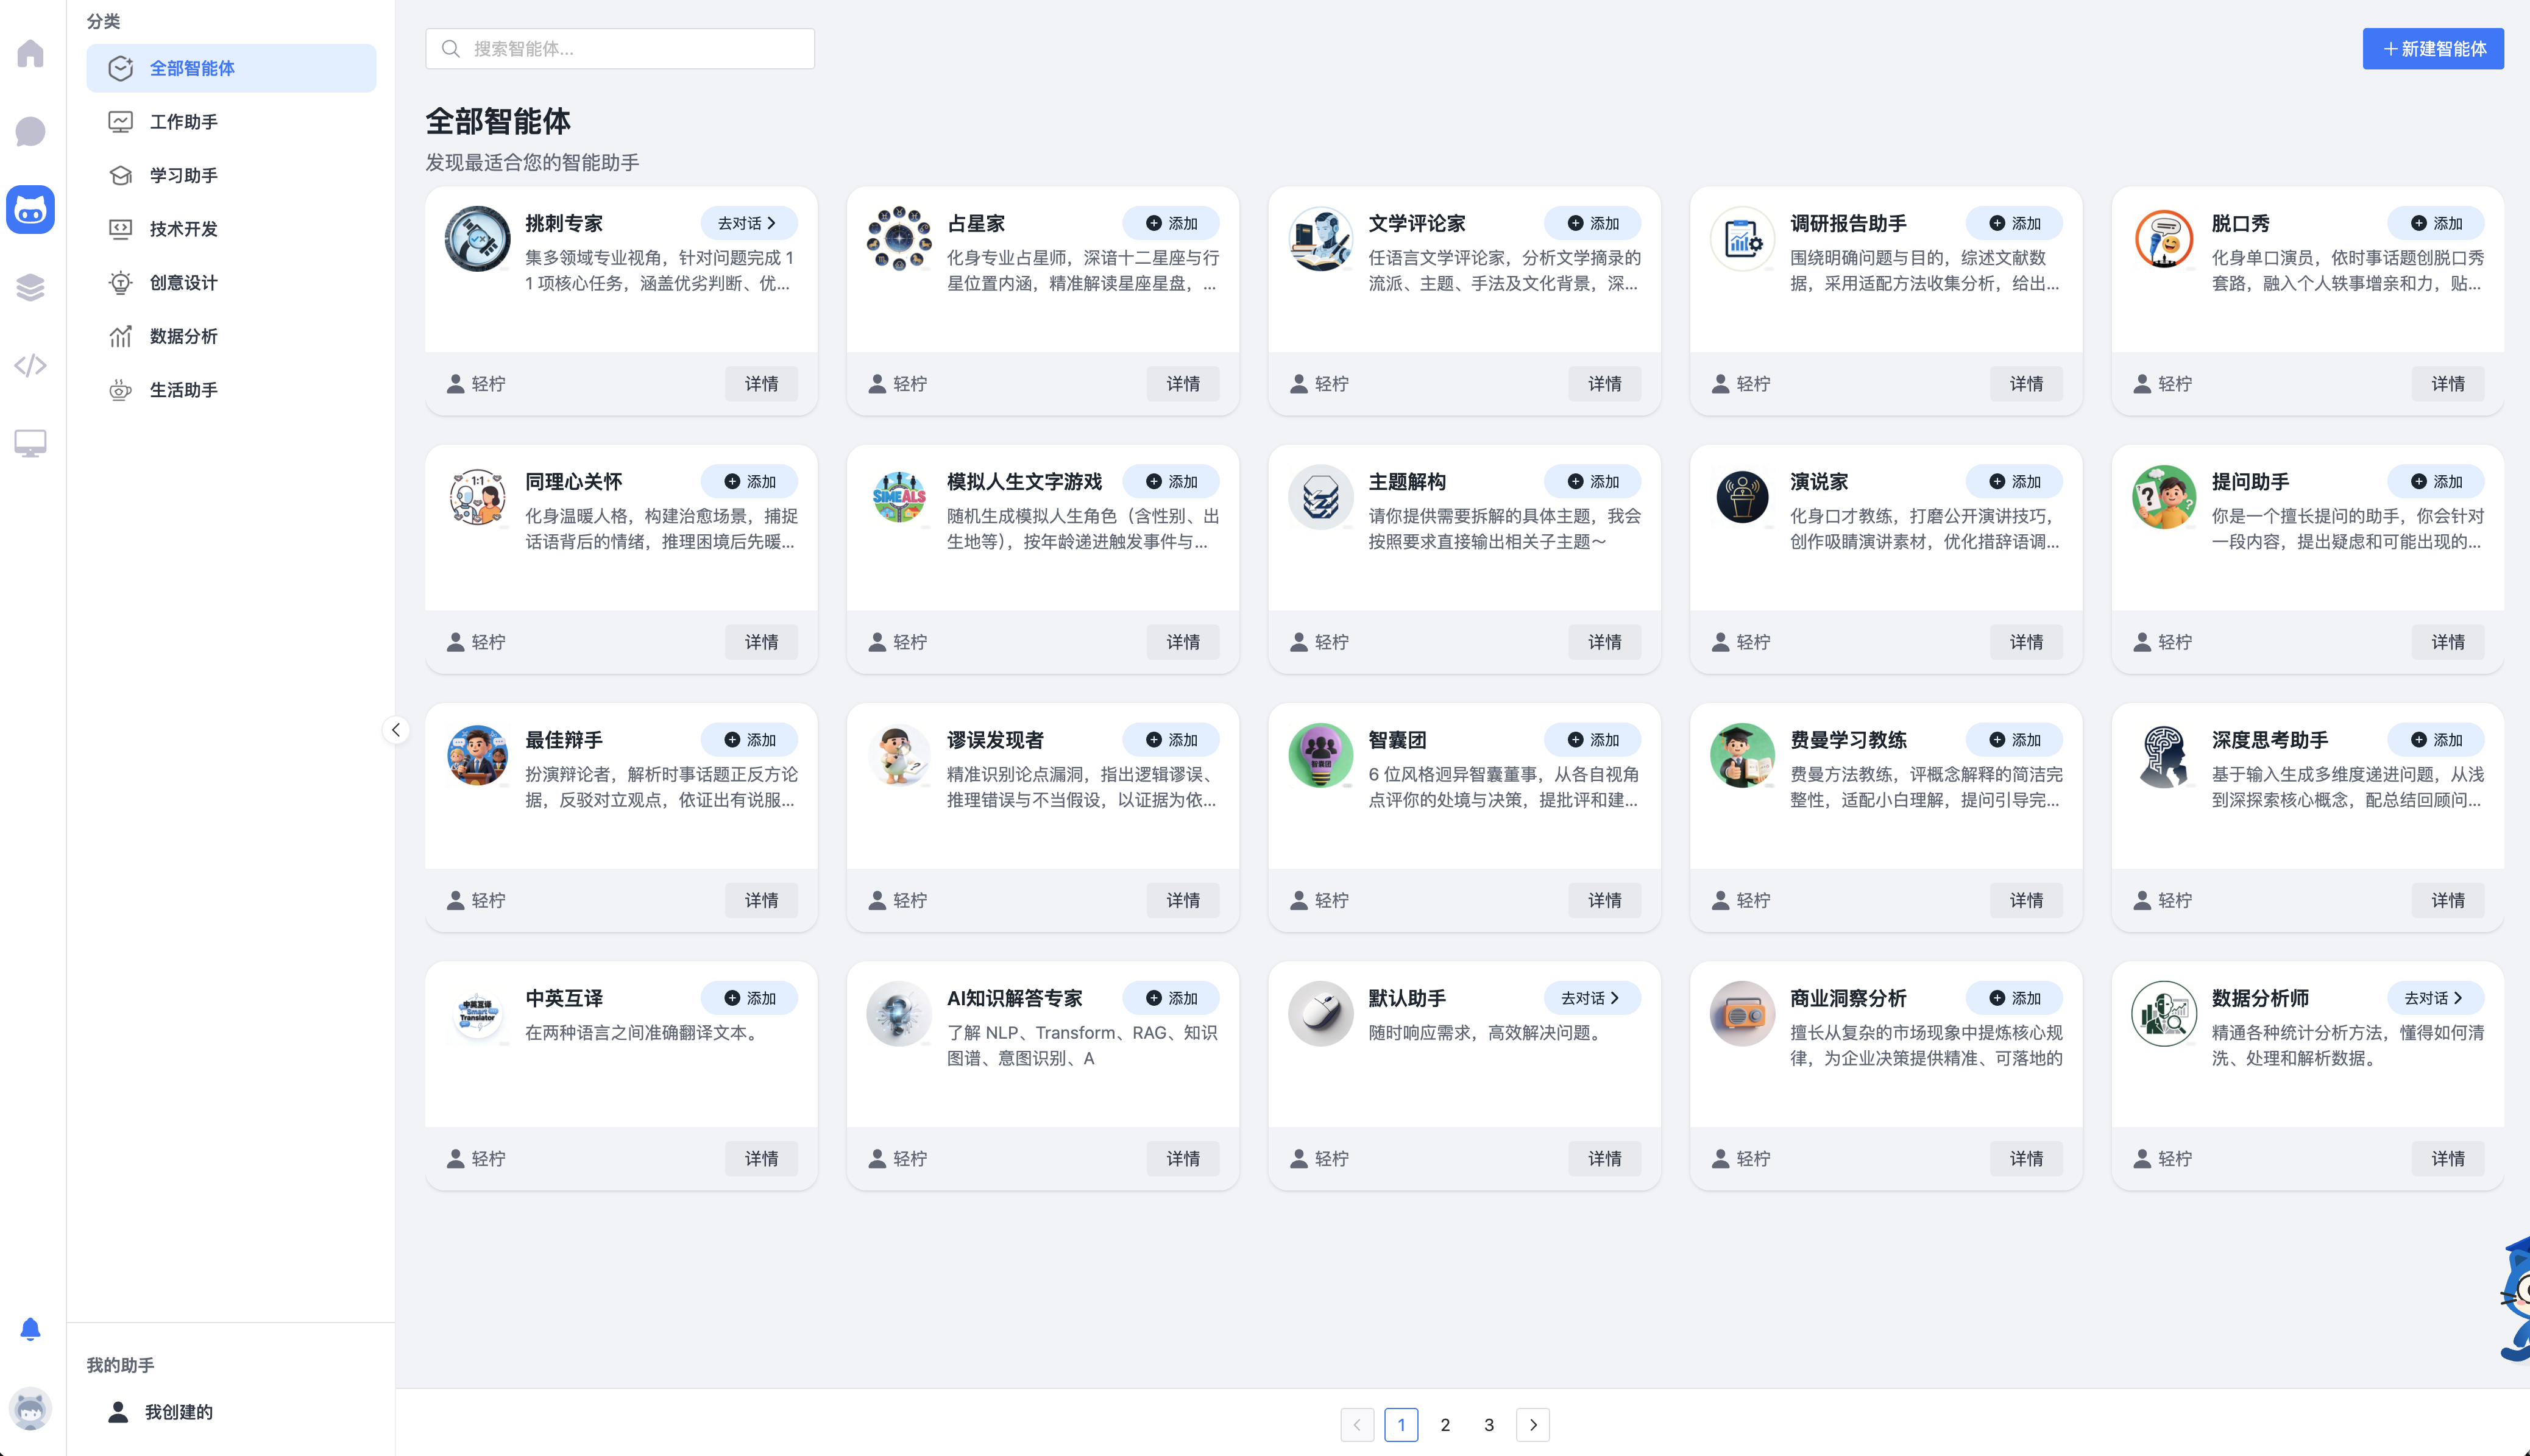Select 创意设计 category
This screenshot has width=2530, height=1456.
231,283
